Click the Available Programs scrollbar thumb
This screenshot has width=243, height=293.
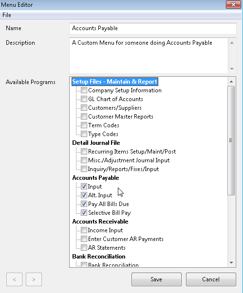(x=231, y=140)
